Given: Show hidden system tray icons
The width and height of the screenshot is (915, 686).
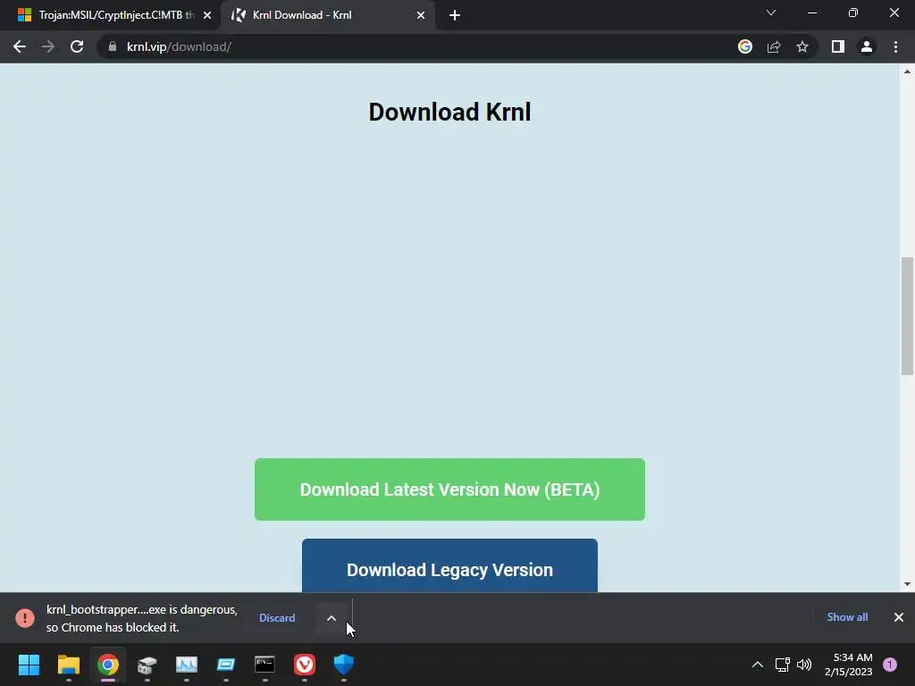Looking at the screenshot, I should [758, 665].
